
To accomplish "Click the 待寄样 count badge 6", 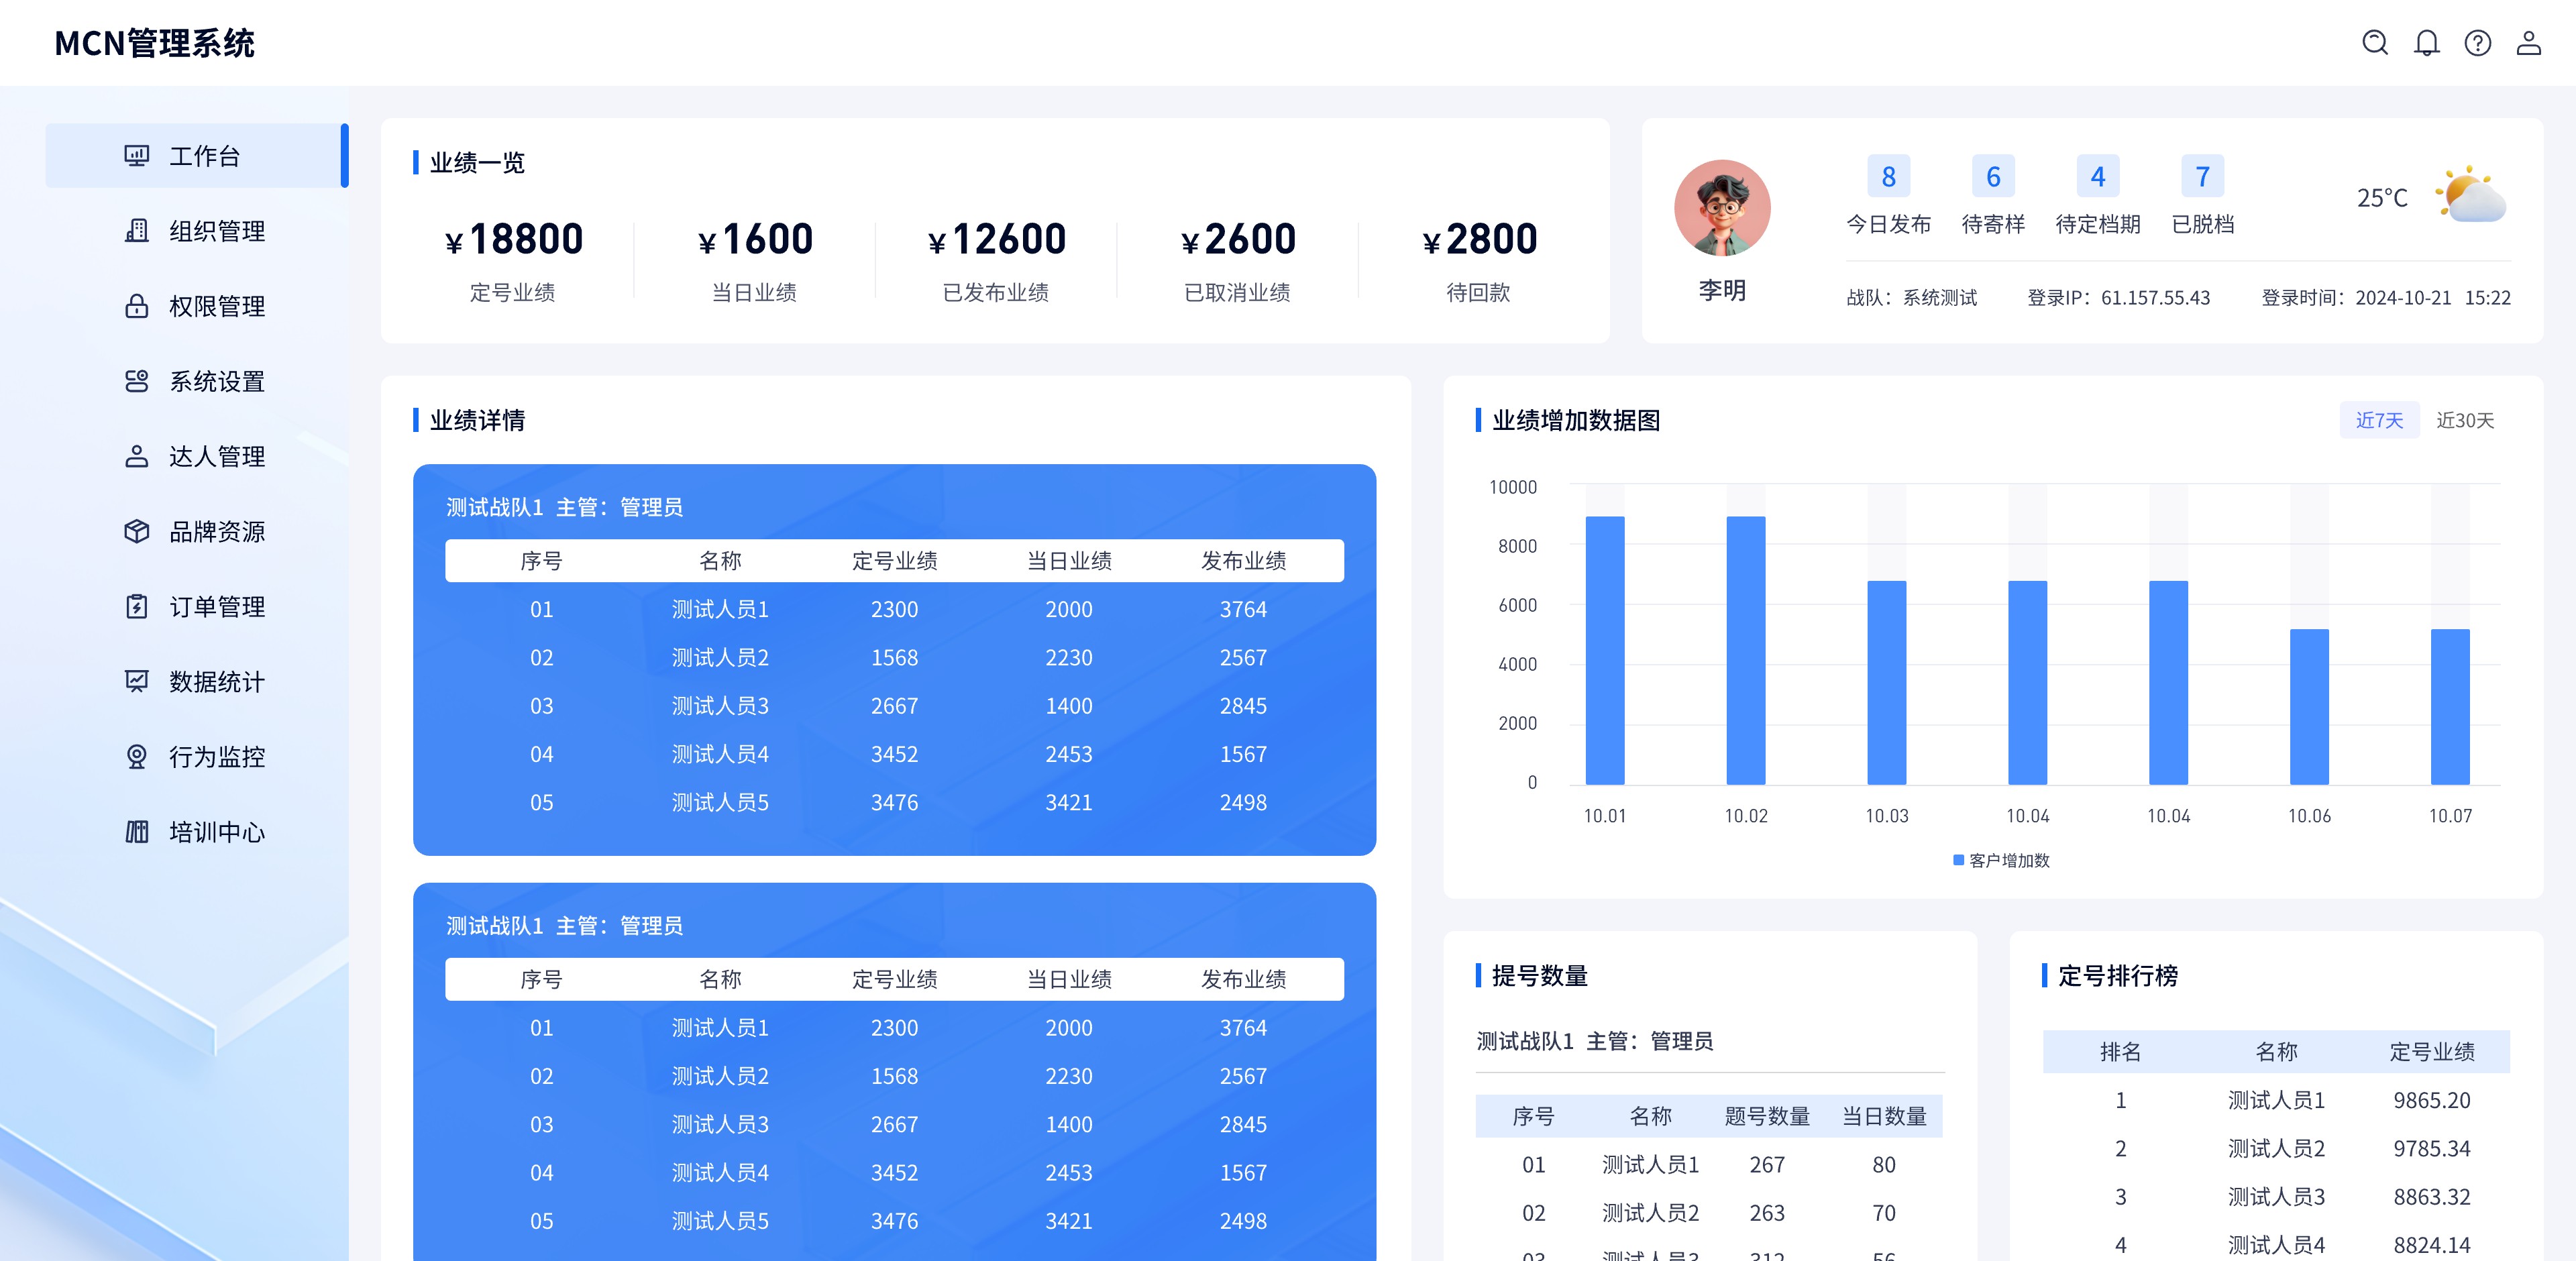I will coord(1993,177).
